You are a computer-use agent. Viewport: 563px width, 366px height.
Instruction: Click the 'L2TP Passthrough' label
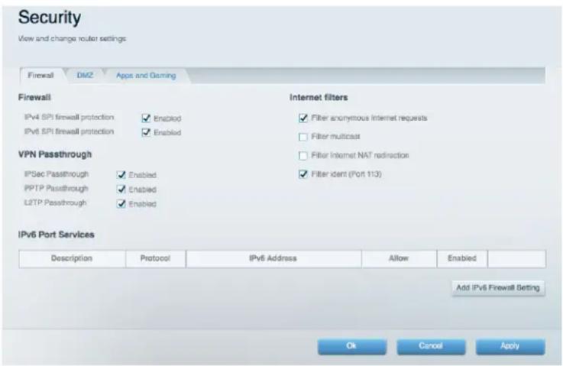[x=55, y=203]
